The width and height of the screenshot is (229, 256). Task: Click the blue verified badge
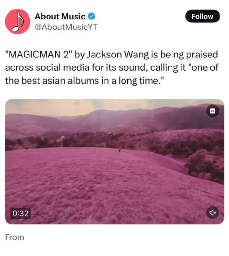[92, 16]
